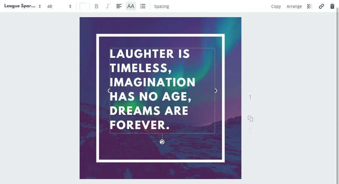Image resolution: width=339 pixels, height=184 pixels.
Task: Toggle bold formatting
Action: pos(96,6)
